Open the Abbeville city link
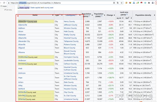 (22, 21)
